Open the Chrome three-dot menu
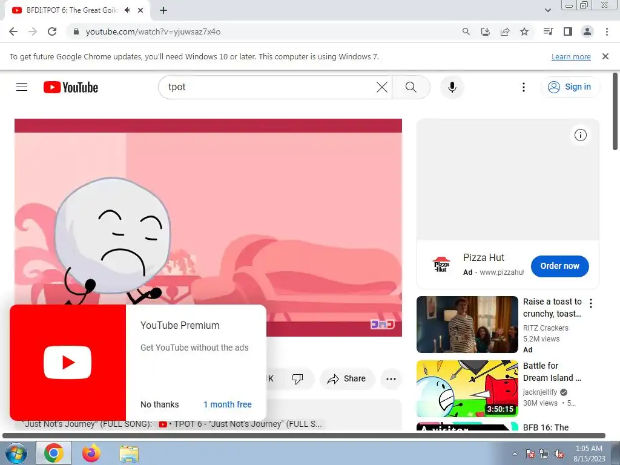 pos(607,31)
